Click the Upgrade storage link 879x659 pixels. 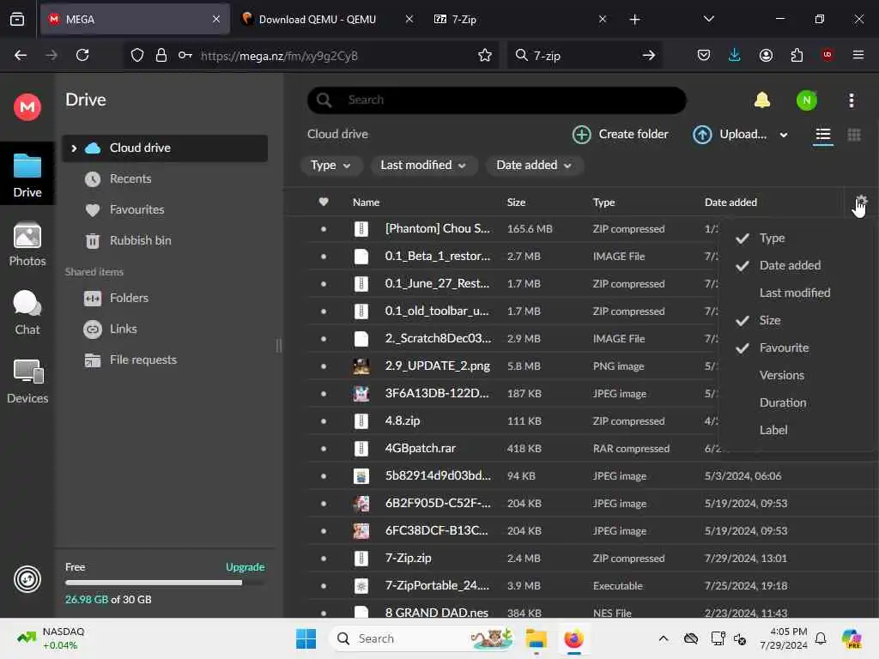[245, 567]
